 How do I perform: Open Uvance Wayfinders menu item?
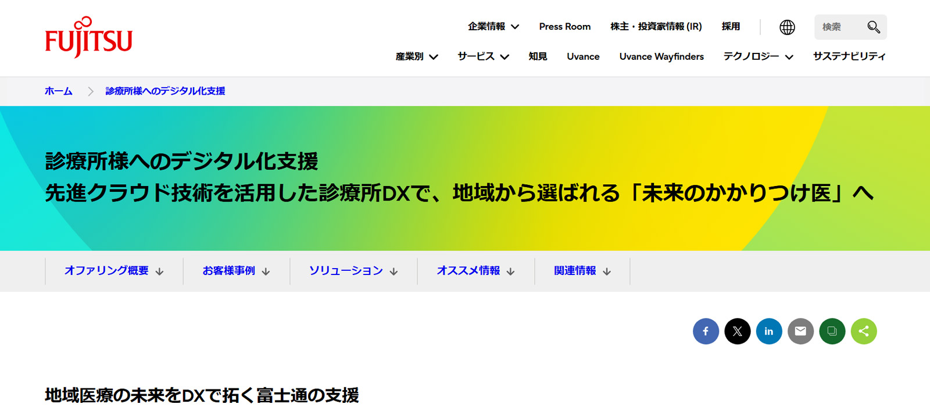coord(661,56)
